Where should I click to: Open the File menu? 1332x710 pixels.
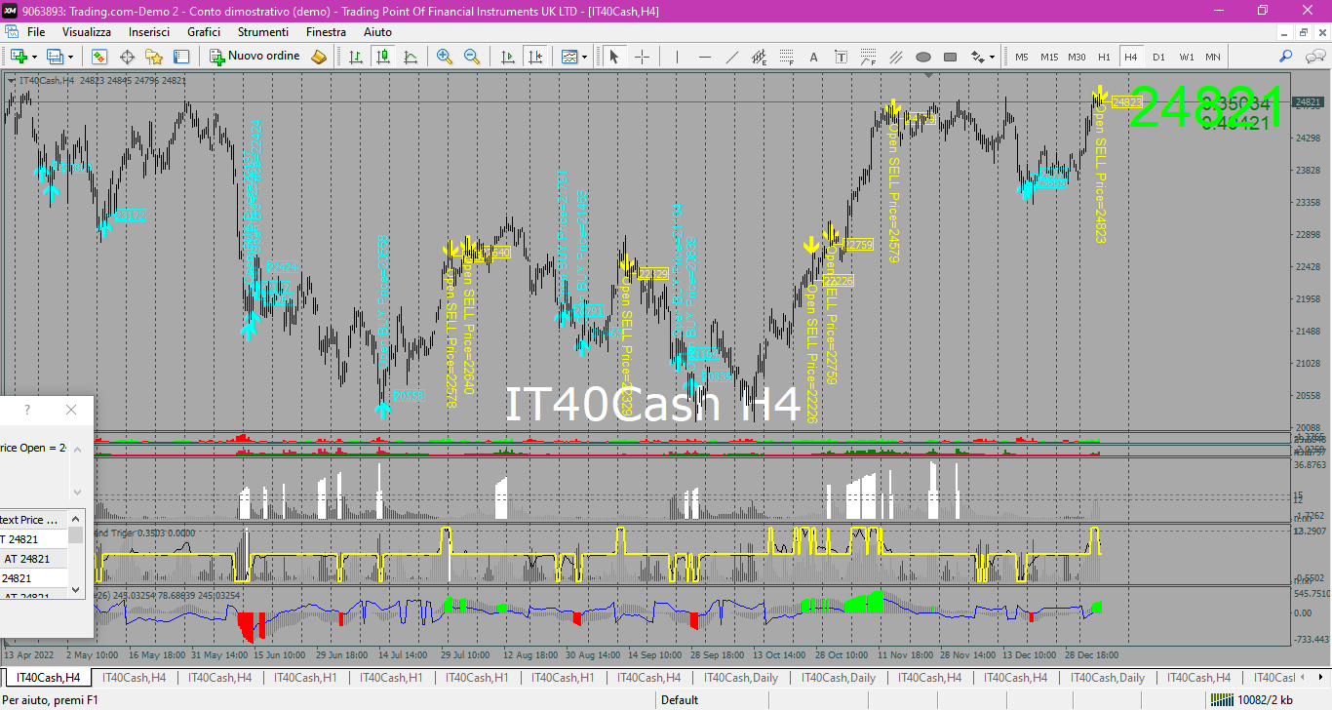36,32
